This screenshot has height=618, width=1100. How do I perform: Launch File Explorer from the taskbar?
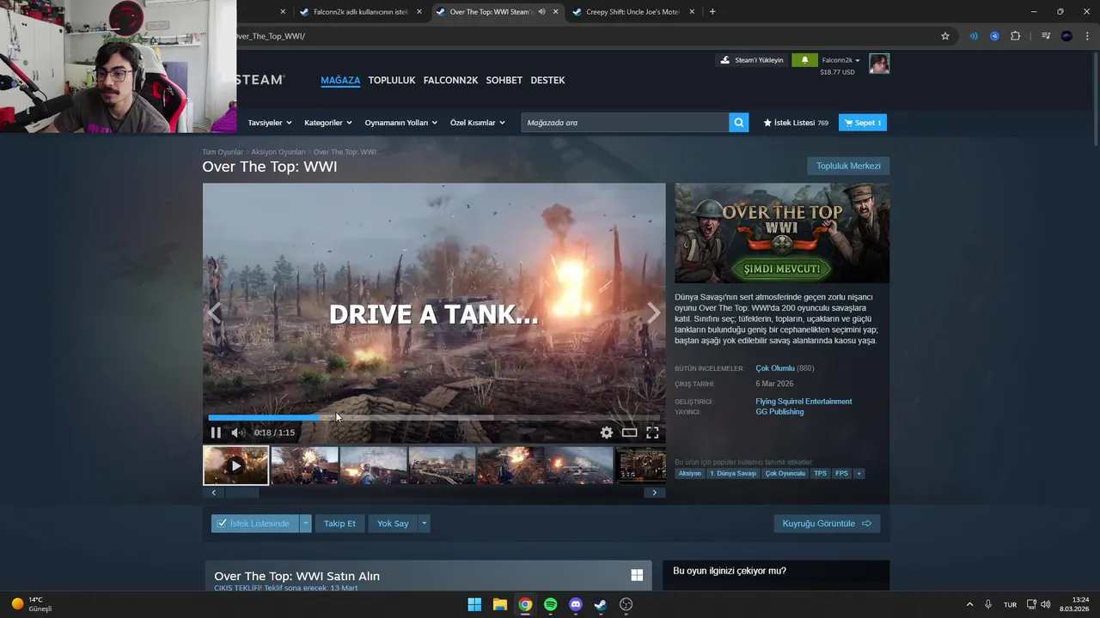coord(500,604)
